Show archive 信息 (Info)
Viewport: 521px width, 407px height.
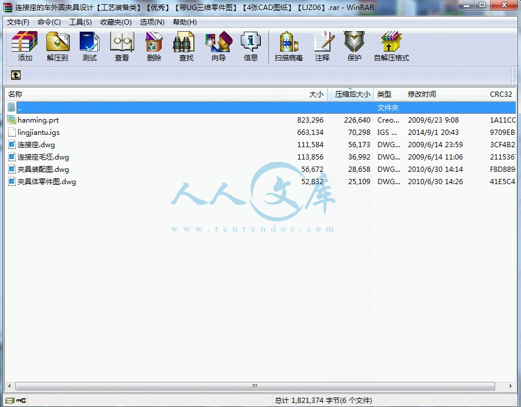250,46
